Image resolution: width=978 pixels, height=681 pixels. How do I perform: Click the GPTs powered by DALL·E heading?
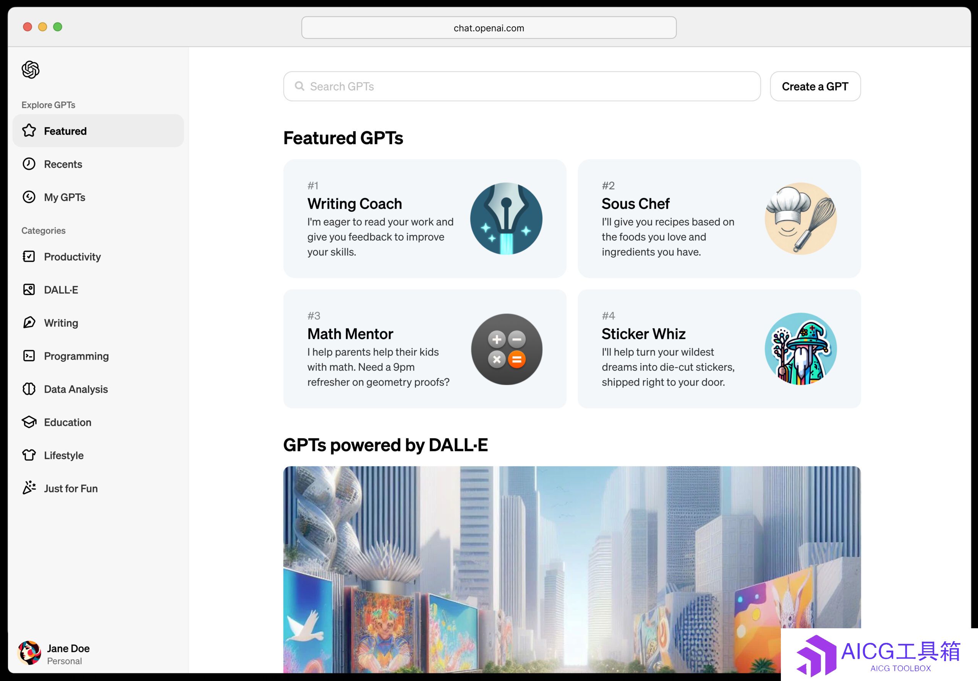point(385,445)
